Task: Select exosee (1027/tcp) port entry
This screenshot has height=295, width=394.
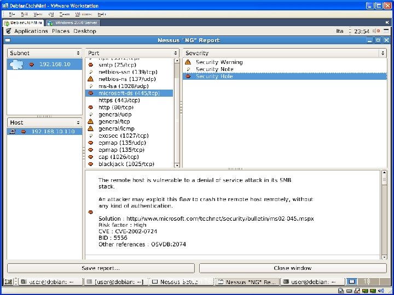Action: click(x=129, y=135)
